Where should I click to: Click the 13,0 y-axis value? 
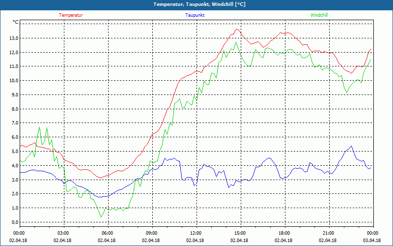click(x=14, y=38)
